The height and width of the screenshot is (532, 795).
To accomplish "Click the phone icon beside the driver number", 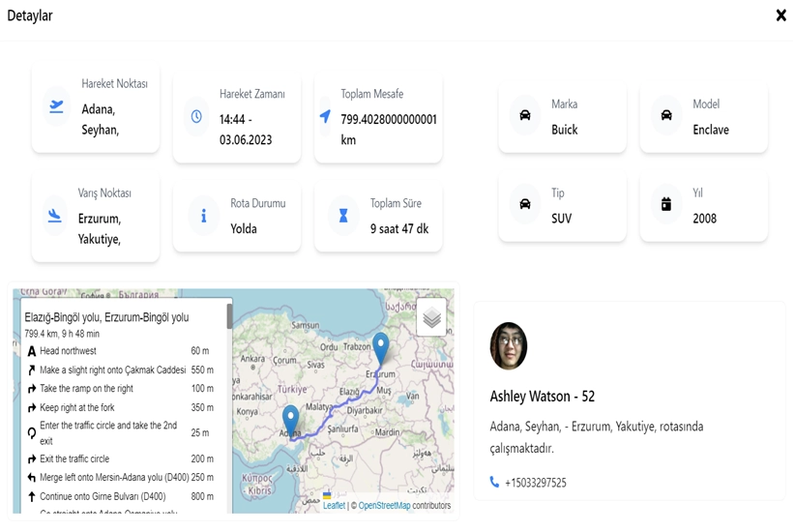I will (x=494, y=482).
